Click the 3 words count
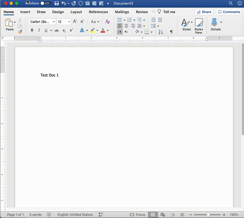The height and width of the screenshot is (218, 244). click(36, 214)
